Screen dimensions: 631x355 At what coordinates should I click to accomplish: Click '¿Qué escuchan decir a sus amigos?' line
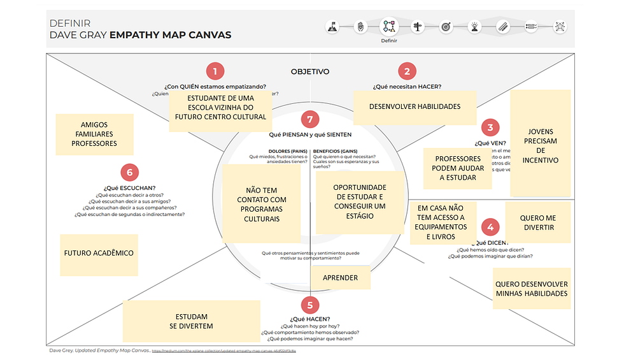point(130,201)
